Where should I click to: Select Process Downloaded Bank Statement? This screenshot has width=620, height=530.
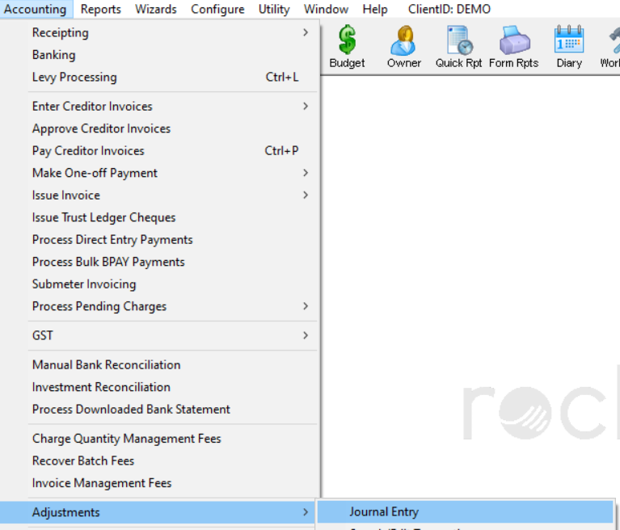(159, 409)
